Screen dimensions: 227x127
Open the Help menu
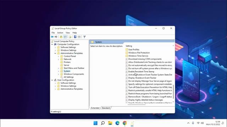(74, 33)
